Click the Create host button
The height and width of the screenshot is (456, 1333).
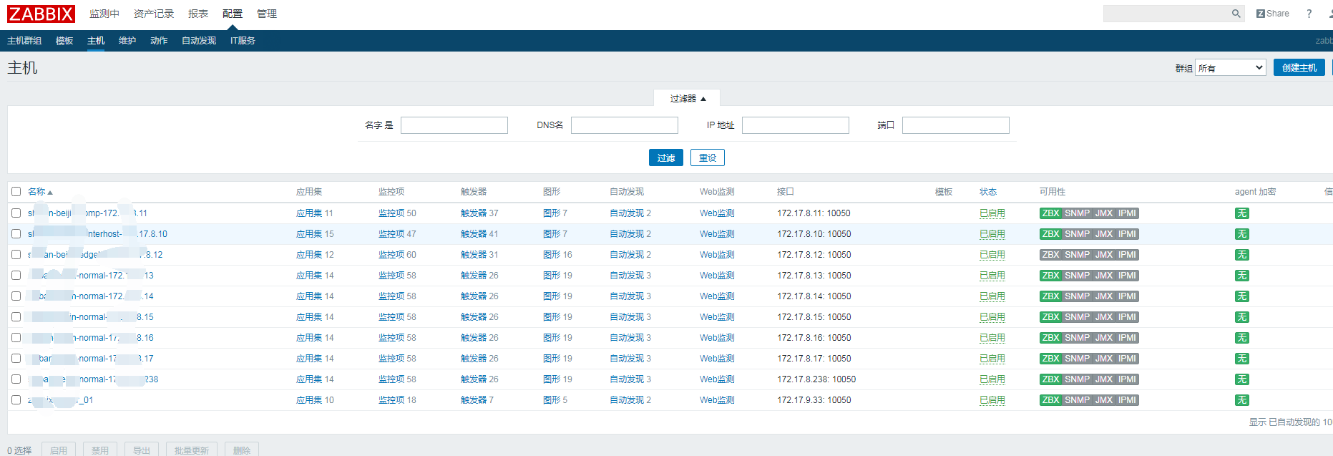[x=1299, y=68]
